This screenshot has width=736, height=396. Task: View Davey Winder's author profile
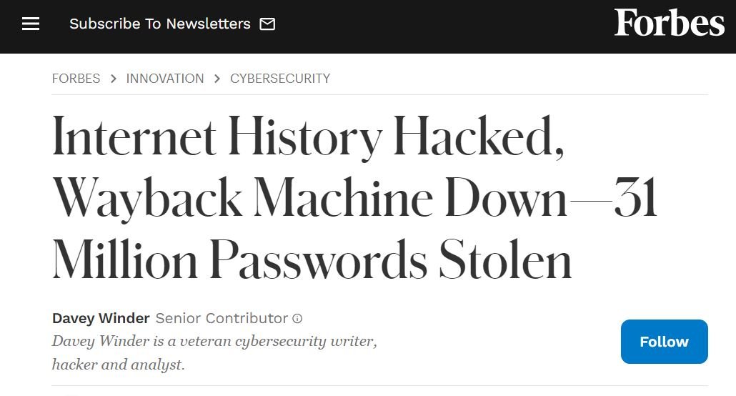[x=101, y=319]
